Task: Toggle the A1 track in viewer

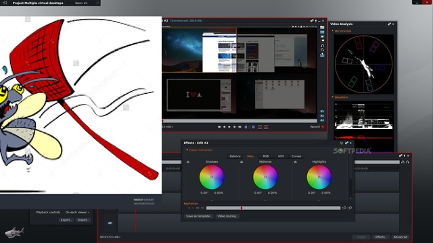Action: click(x=322, y=115)
